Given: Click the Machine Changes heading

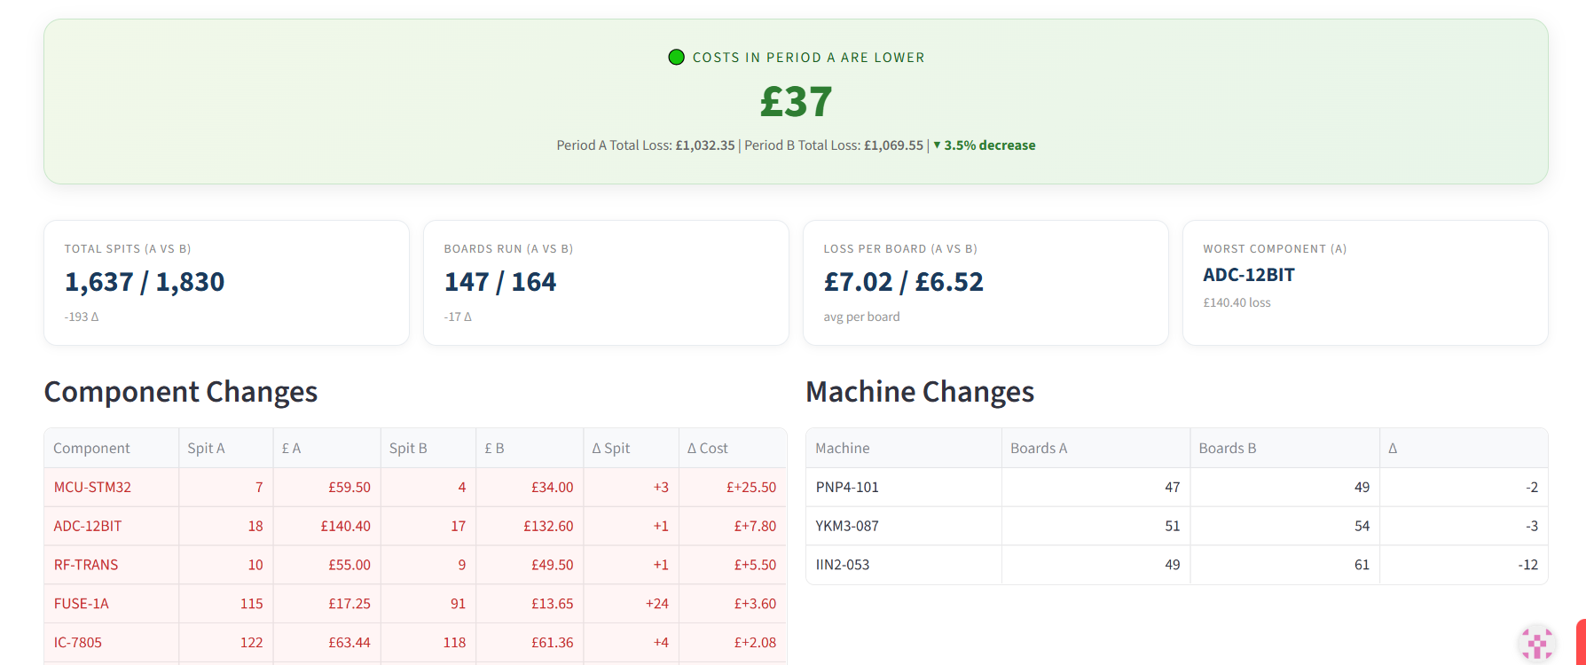Looking at the screenshot, I should pos(920,392).
